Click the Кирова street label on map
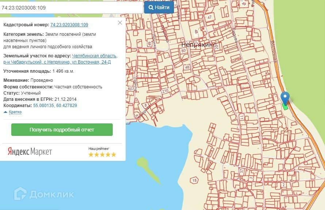The height and width of the screenshot is (210, 325). point(235,35)
